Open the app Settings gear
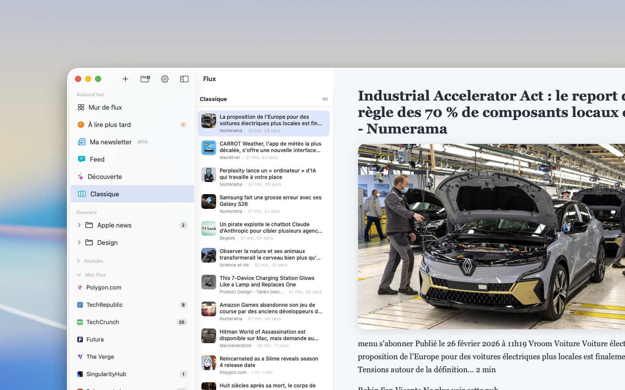 coord(164,79)
